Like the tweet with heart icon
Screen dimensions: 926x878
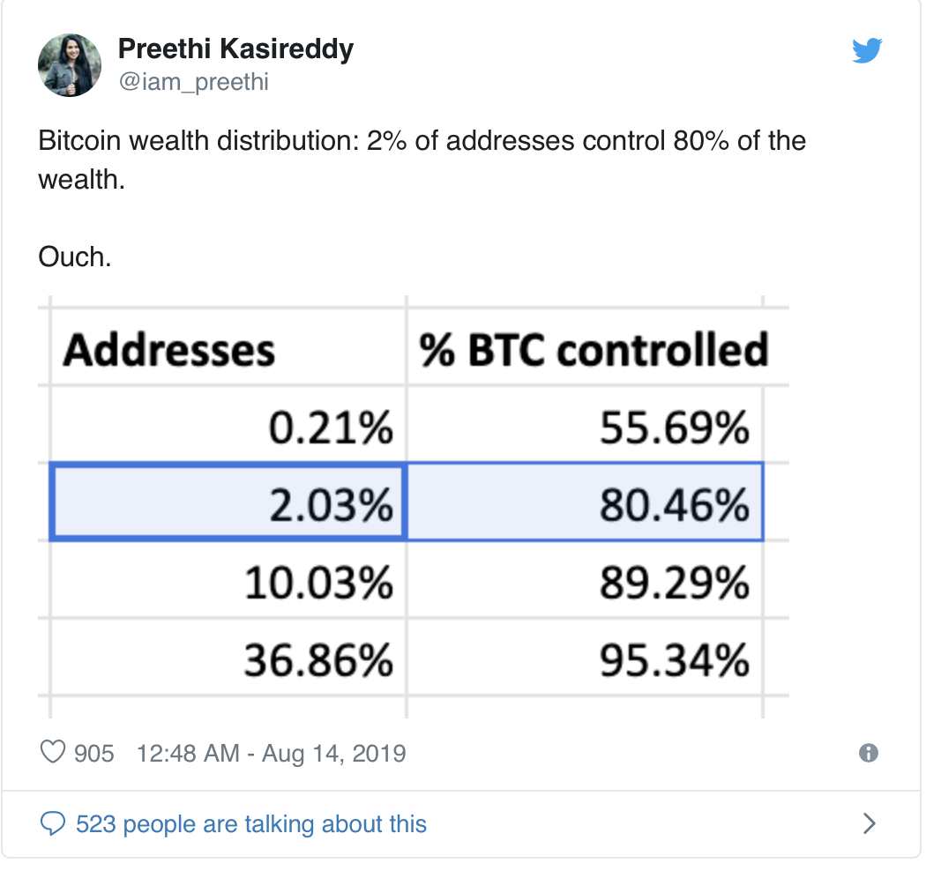(x=53, y=752)
